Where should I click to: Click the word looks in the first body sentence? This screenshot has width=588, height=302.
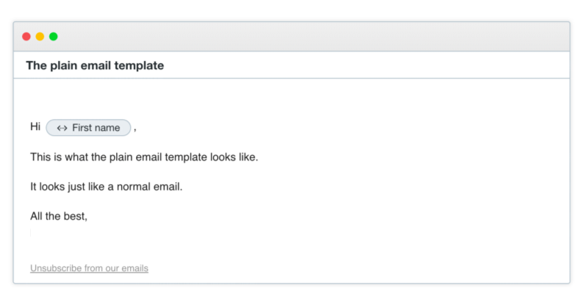pyautogui.click(x=223, y=157)
